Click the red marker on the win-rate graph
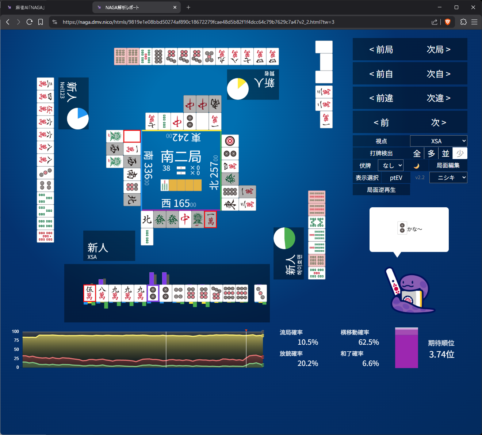482x435 pixels. click(x=246, y=330)
